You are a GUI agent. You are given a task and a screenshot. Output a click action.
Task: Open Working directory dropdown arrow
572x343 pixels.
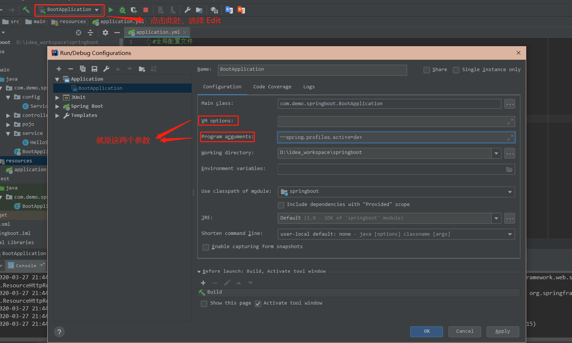[496, 153]
